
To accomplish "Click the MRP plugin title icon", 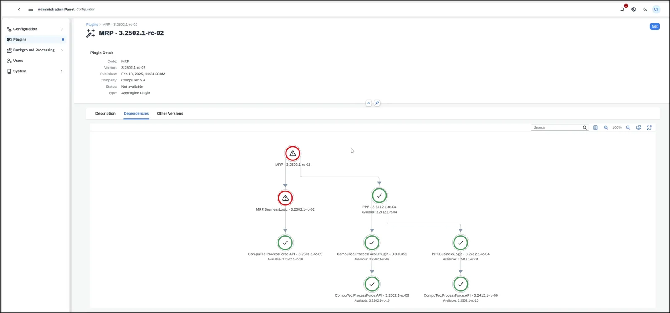I will 90,33.
